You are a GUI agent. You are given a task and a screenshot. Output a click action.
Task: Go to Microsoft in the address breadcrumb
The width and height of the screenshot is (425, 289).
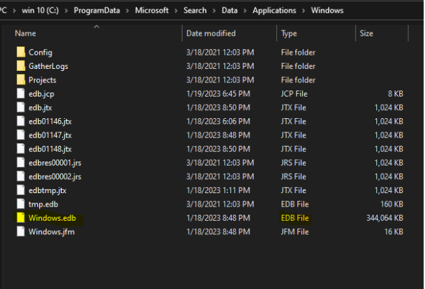click(x=152, y=11)
